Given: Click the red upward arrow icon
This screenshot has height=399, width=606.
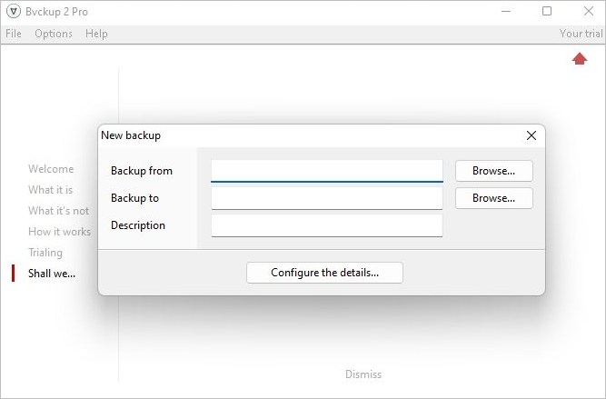Looking at the screenshot, I should click(x=580, y=59).
